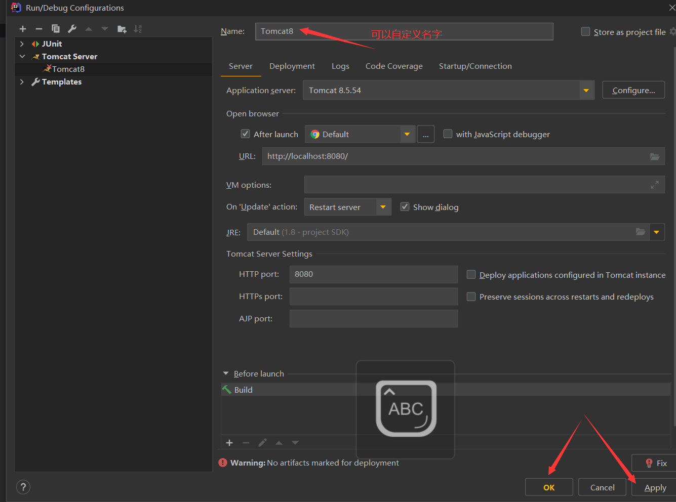Open browser selection dropdown showing Default
The width and height of the screenshot is (676, 502).
tap(407, 134)
